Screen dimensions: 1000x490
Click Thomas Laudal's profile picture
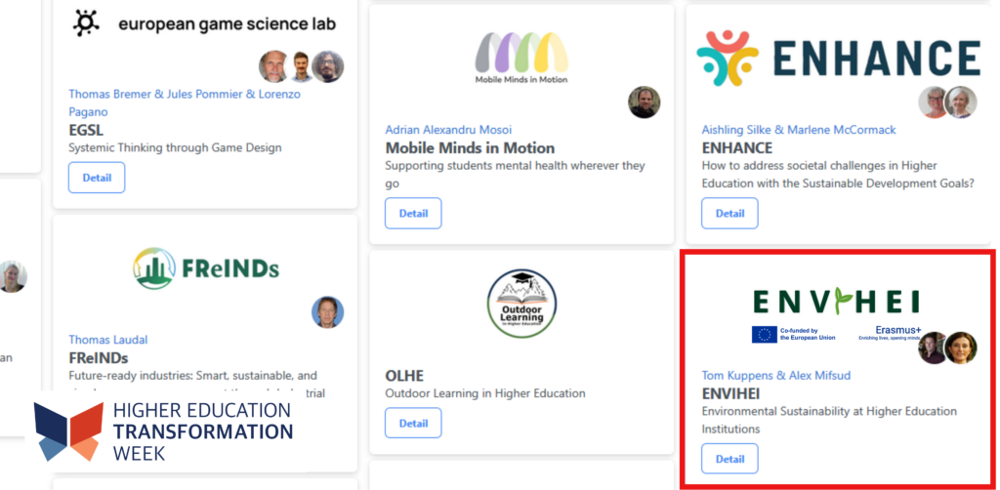pos(328,312)
